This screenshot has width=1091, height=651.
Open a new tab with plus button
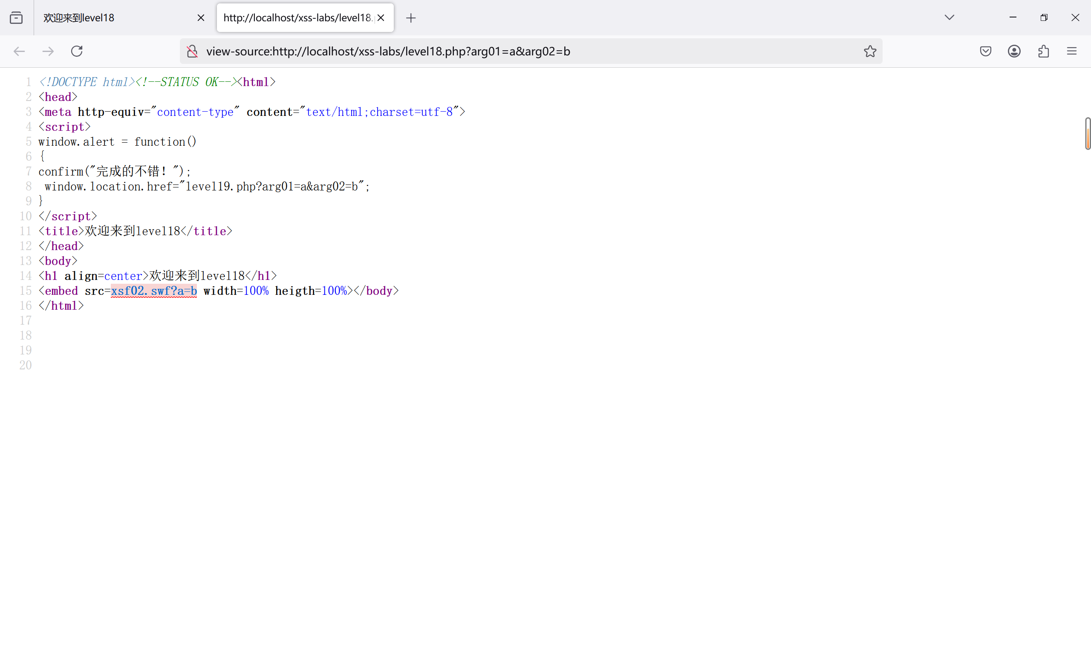410,18
